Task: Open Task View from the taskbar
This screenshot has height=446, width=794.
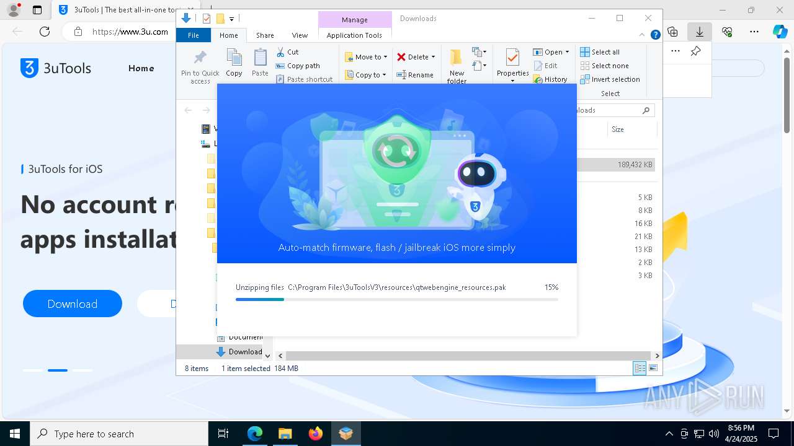Action: (223, 434)
